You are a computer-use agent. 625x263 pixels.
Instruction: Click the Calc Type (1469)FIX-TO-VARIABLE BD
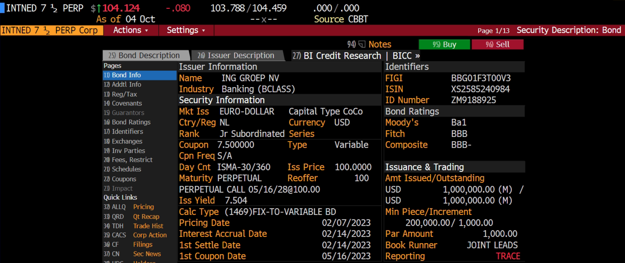[280, 212]
